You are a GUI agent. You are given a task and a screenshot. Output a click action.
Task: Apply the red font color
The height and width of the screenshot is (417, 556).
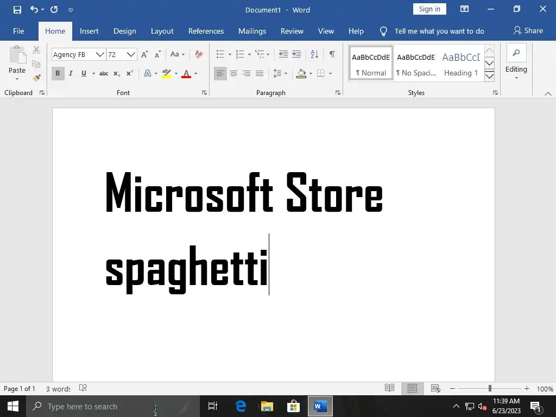186,73
